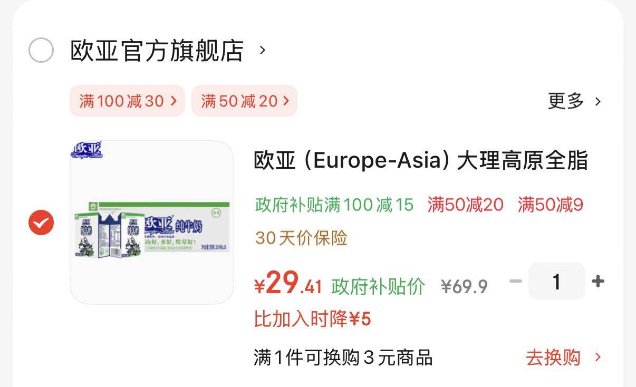Tap the 满100减30 coupon tag
This screenshot has width=636, height=387.
tap(127, 101)
